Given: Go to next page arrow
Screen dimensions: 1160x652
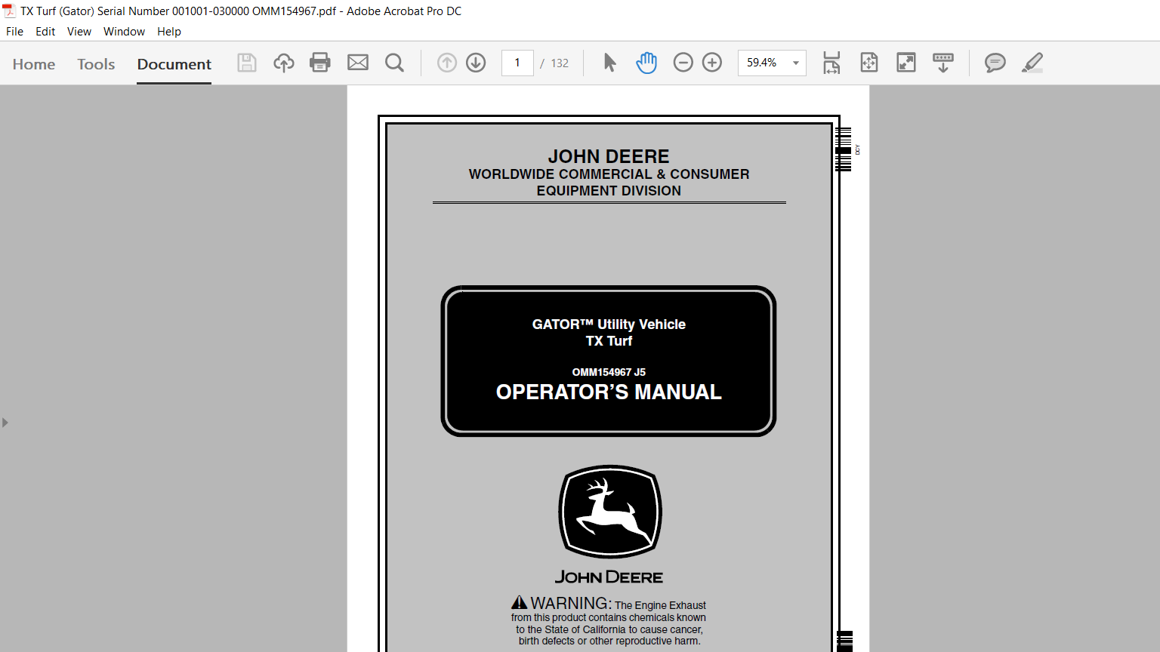Looking at the screenshot, I should (476, 63).
